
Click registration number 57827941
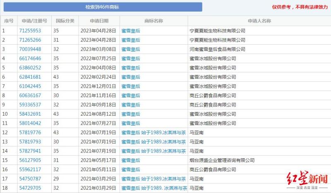point(30,151)
